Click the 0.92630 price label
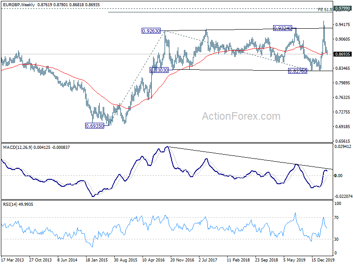The width and height of the screenshot is (353, 265). pos(151,31)
